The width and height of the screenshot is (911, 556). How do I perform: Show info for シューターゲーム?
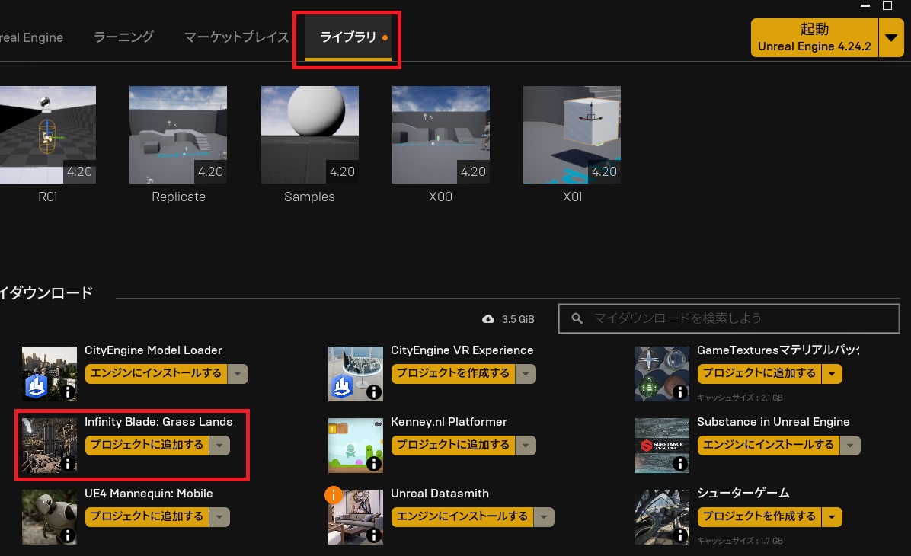680,535
